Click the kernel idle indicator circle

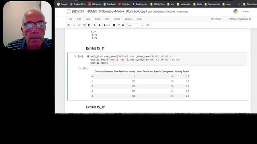click(250, 19)
